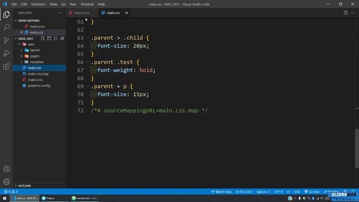Viewport: 359px width, 202px height.
Task: Open the Search view in activity bar
Action: [x=6, y=27]
